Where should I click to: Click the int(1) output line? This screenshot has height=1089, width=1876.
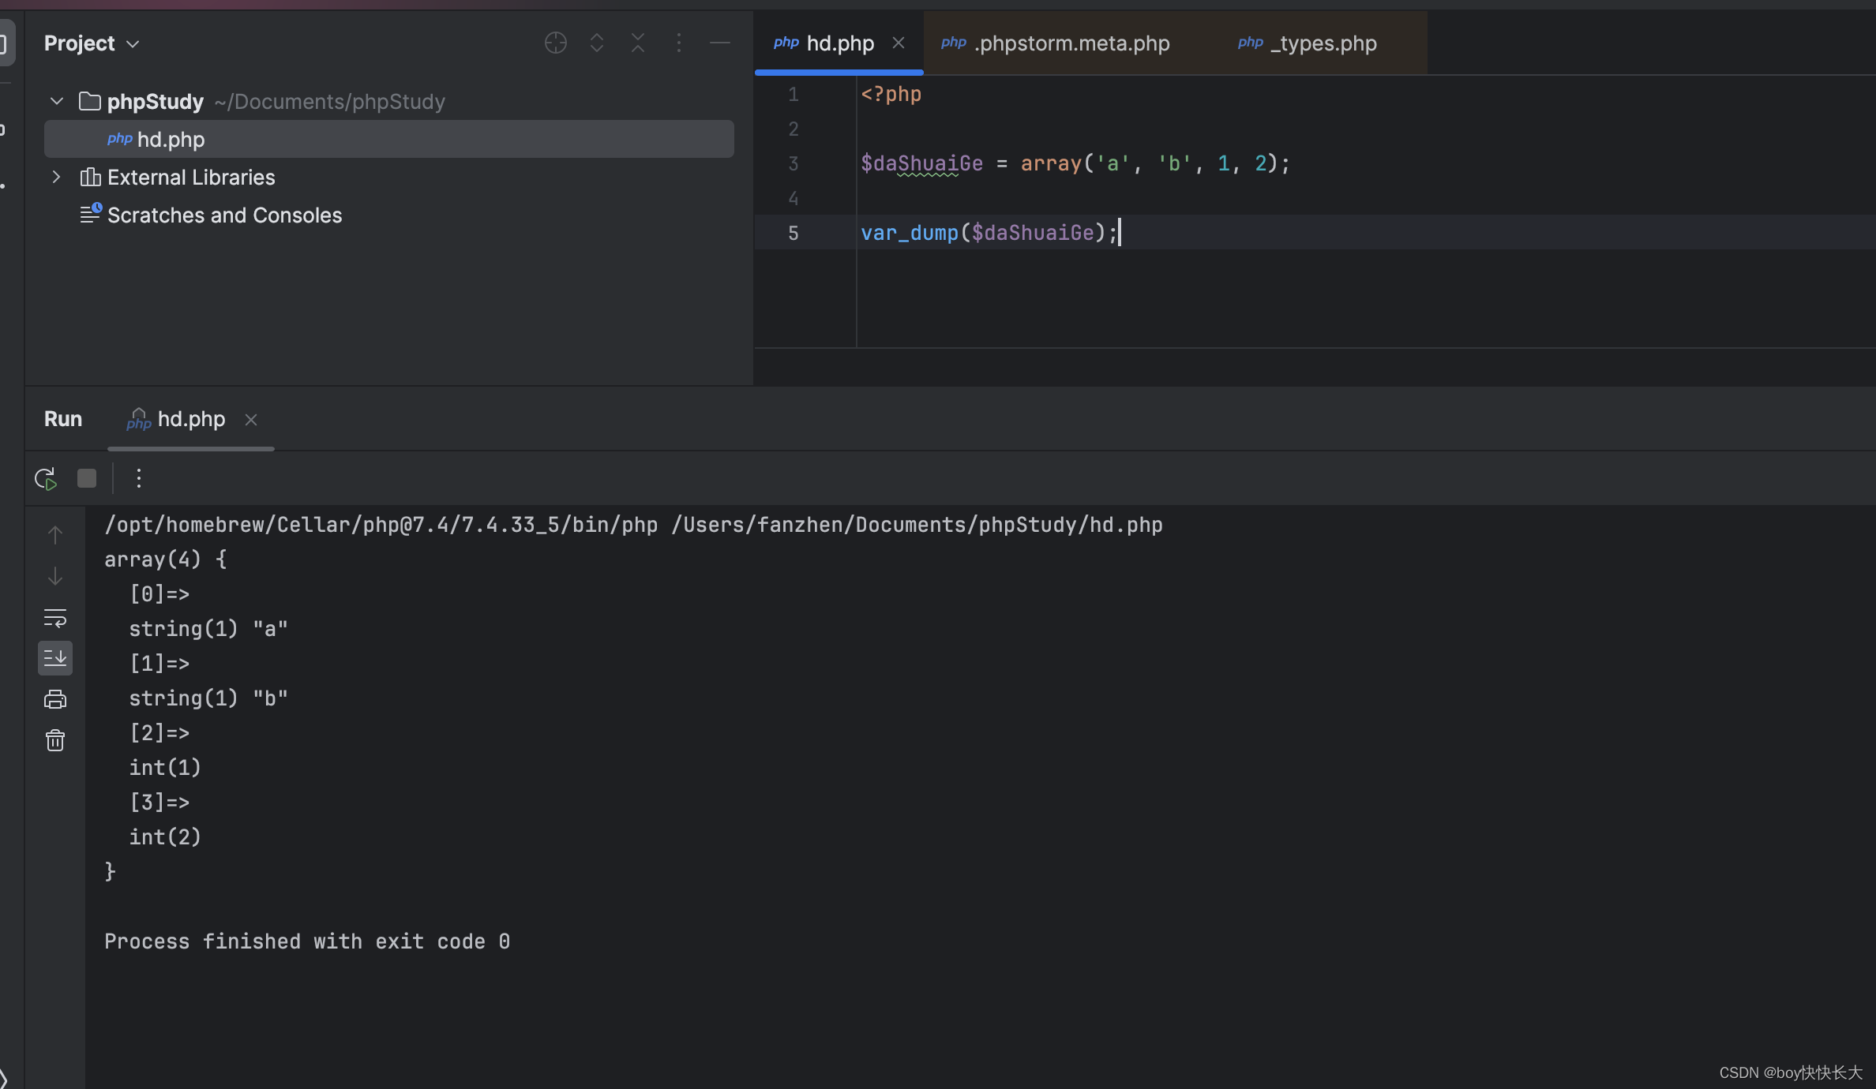(165, 768)
